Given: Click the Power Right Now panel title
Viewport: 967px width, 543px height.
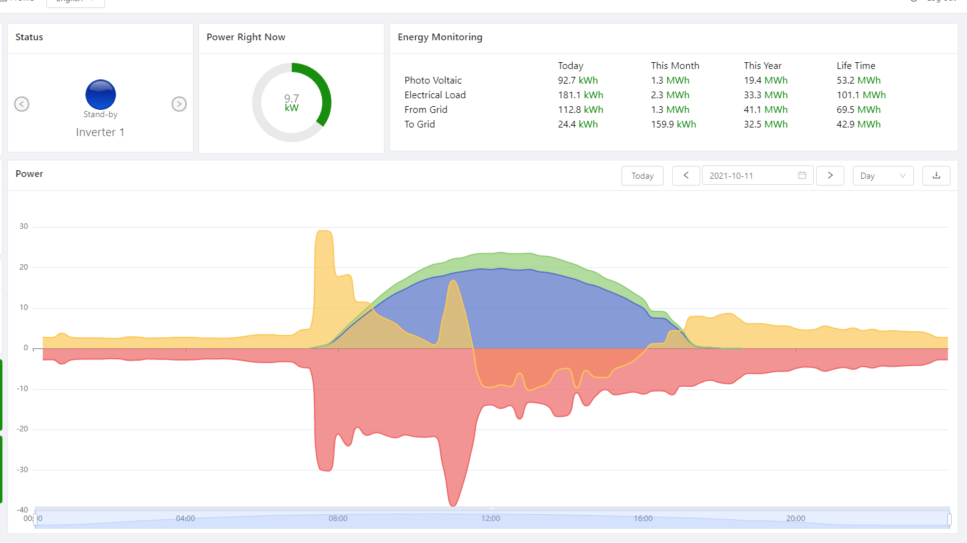Looking at the screenshot, I should (x=245, y=37).
